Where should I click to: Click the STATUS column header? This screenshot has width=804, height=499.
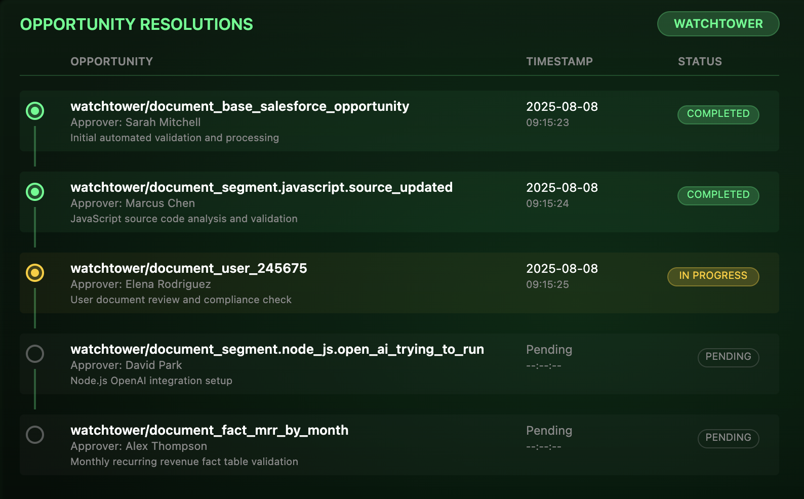tap(699, 62)
